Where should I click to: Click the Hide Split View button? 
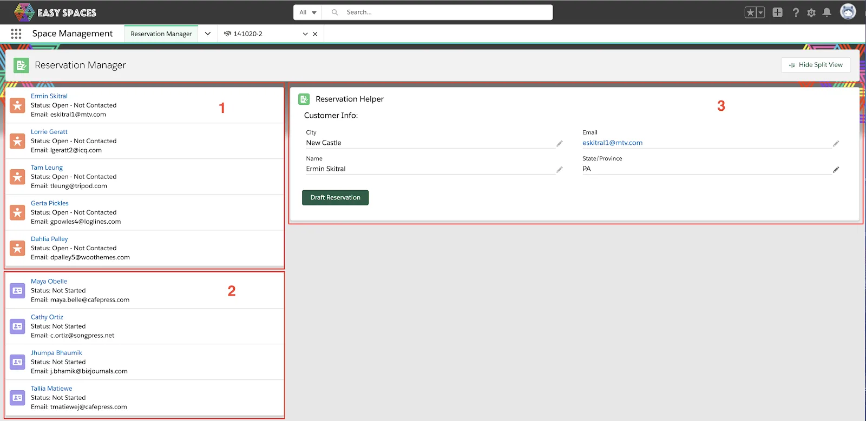(x=816, y=65)
